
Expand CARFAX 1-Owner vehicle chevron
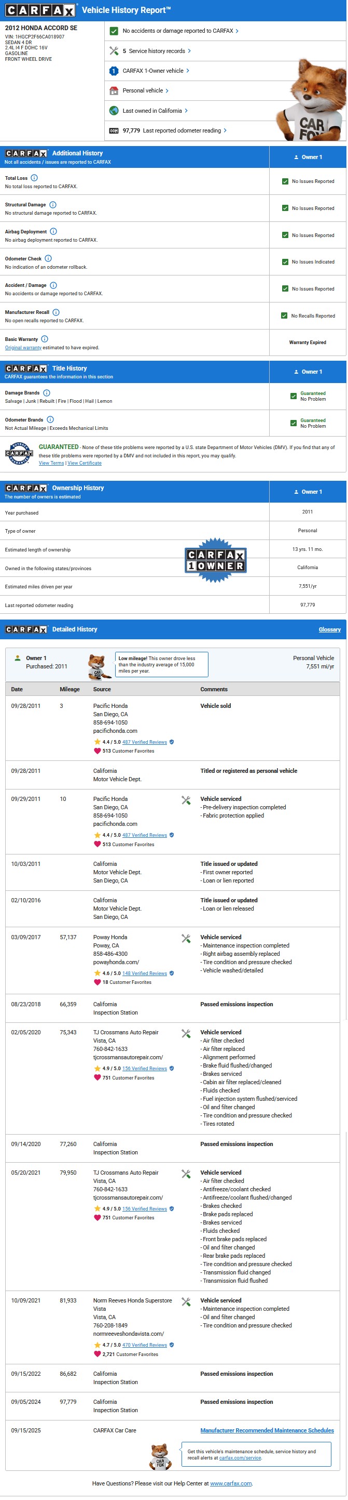188,71
